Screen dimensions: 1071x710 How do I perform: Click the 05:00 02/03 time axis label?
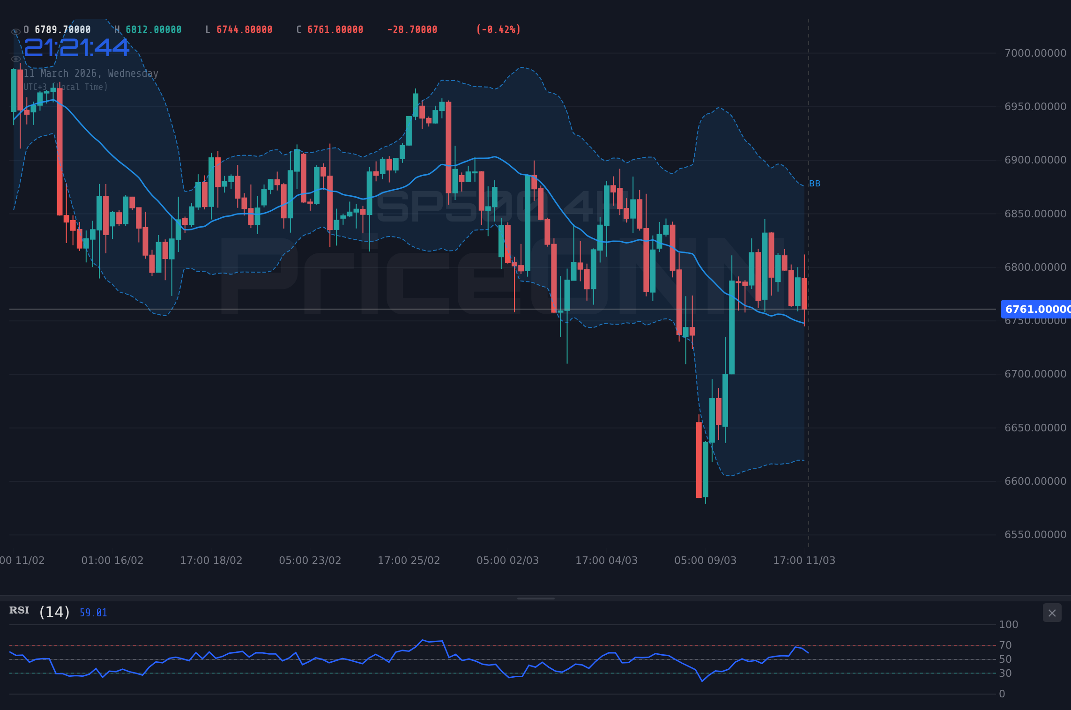508,560
